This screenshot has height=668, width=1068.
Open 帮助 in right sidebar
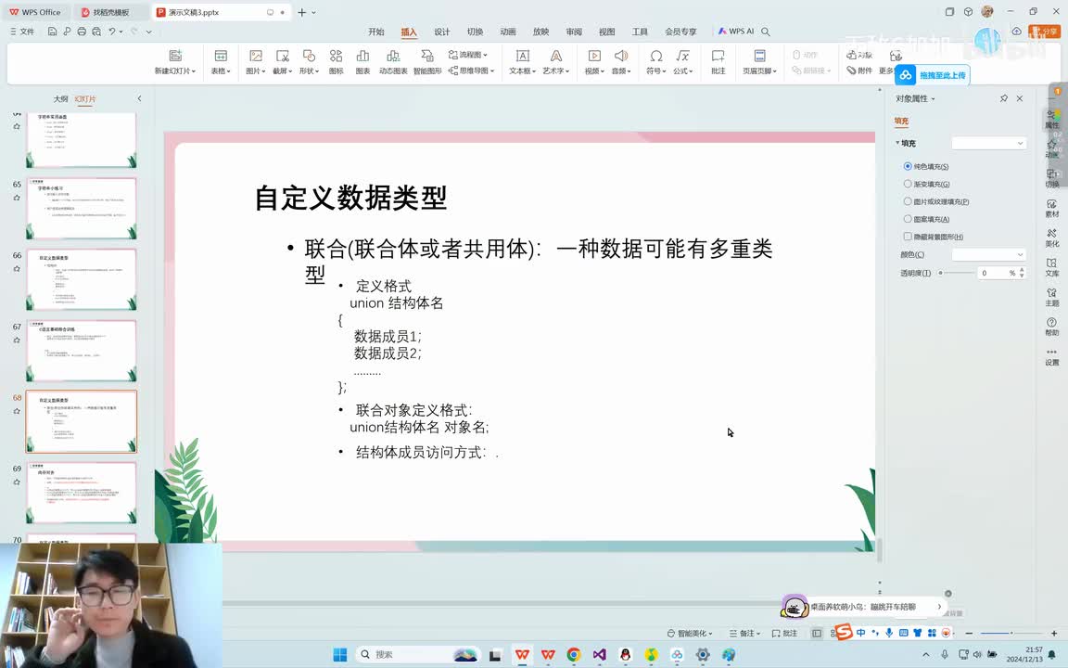pos(1051,327)
